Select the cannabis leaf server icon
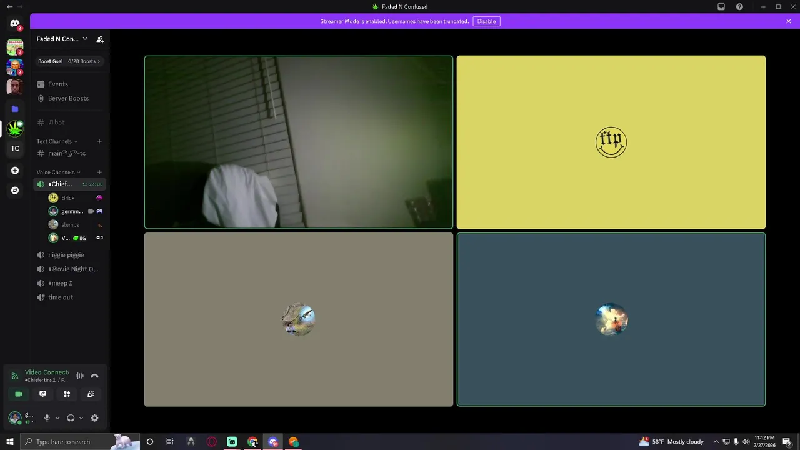The width and height of the screenshot is (800, 450). (x=15, y=129)
